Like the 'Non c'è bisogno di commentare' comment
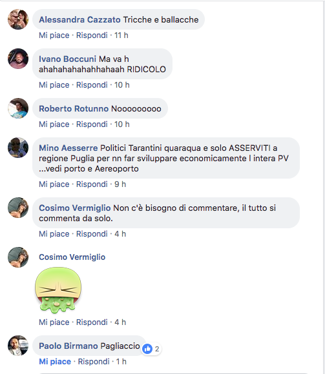 pyautogui.click(x=54, y=234)
